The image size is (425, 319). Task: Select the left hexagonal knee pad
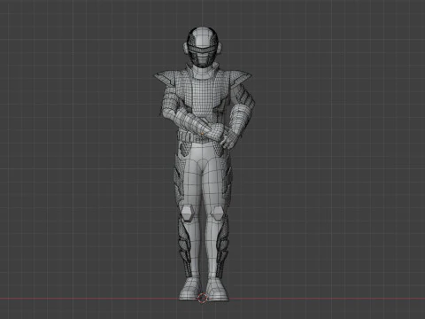[x=187, y=214]
